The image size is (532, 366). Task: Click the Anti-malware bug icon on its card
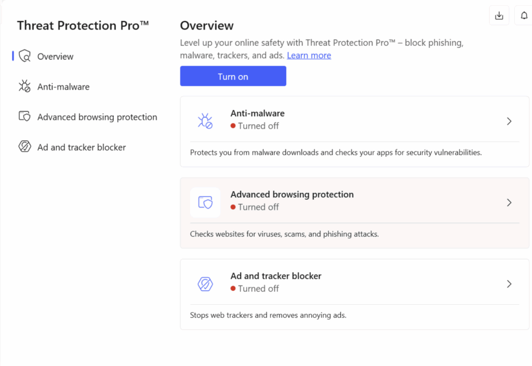click(205, 121)
